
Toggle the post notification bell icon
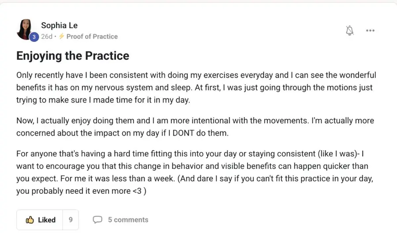pyautogui.click(x=350, y=30)
